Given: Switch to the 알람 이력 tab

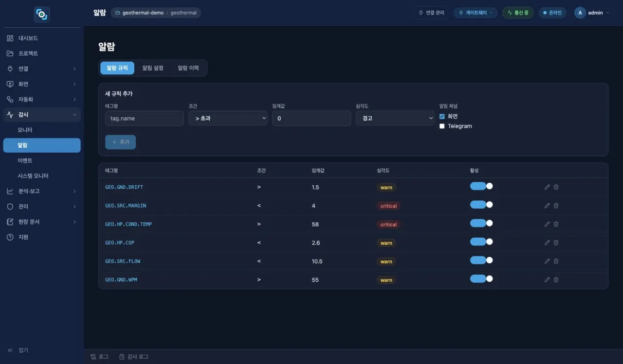Looking at the screenshot, I should [188, 68].
